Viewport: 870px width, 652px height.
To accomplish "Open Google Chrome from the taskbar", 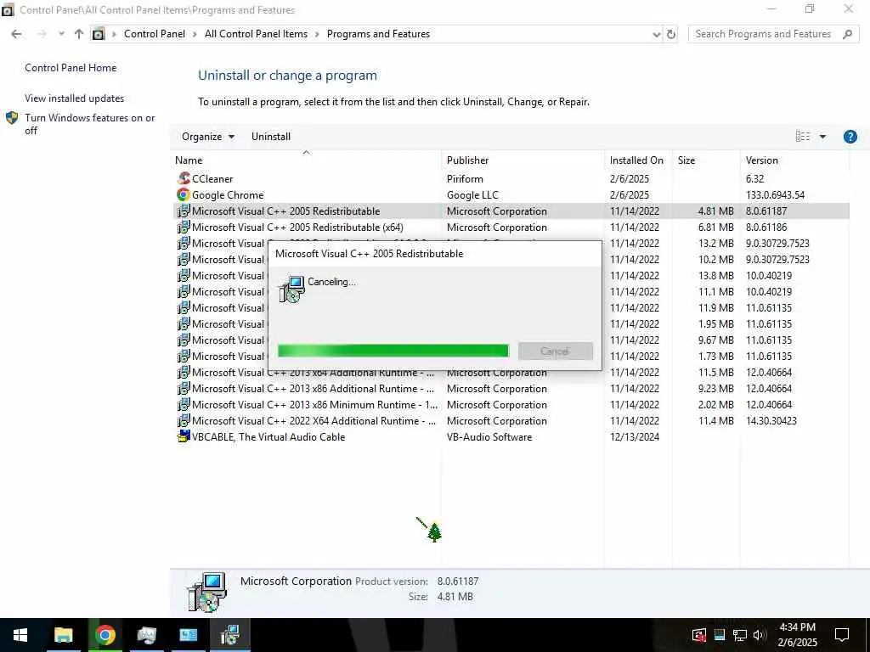I will pyautogui.click(x=105, y=635).
